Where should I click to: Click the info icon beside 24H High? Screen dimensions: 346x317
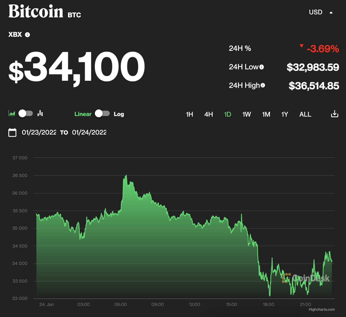pos(262,85)
